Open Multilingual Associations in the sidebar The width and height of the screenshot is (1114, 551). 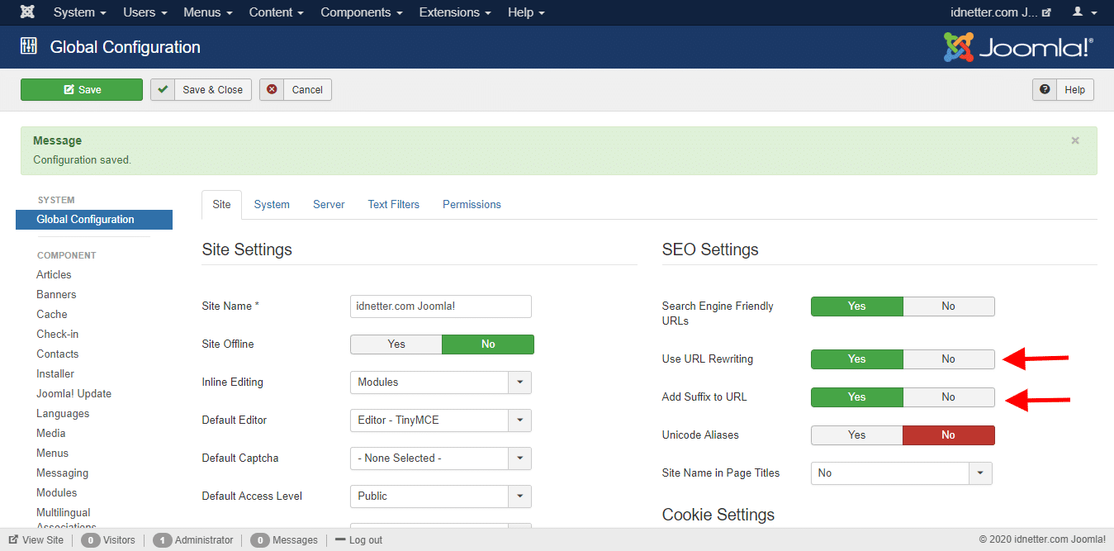pos(66,519)
